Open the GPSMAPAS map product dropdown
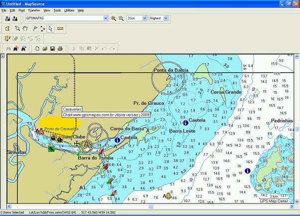The image size is (300, 216). point(106,18)
